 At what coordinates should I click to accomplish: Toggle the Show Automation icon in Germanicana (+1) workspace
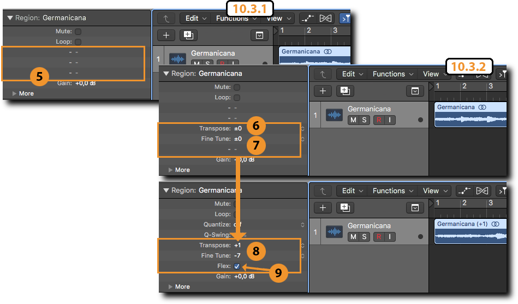coord(465,191)
